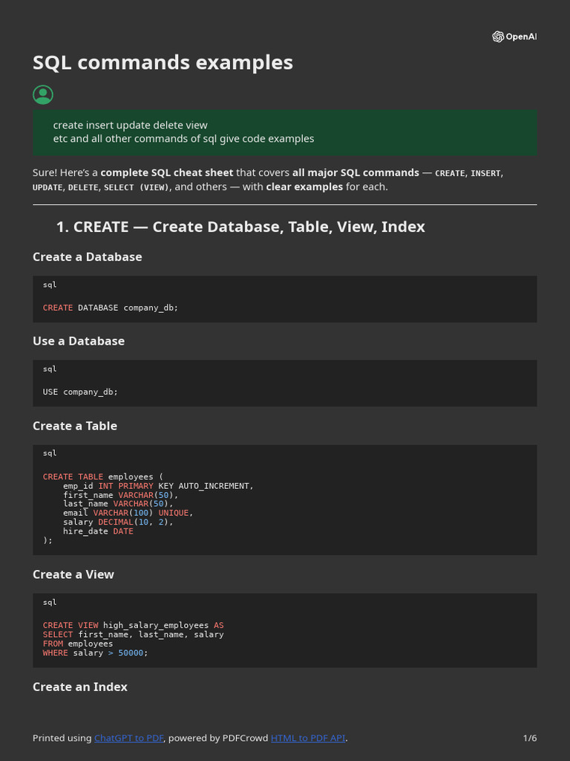The height and width of the screenshot is (761, 570).
Task: Click the code line 'CREATE TABLE employees ('
Action: (102, 476)
